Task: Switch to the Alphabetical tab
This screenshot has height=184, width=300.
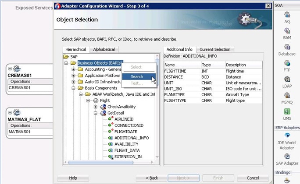Action: tap(104, 49)
